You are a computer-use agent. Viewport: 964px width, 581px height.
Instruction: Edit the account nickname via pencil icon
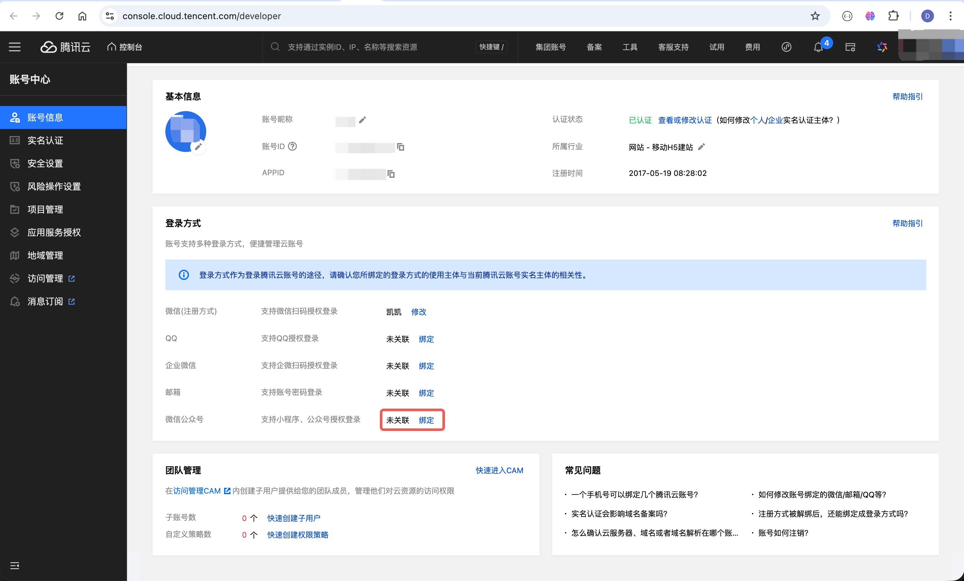coord(362,120)
